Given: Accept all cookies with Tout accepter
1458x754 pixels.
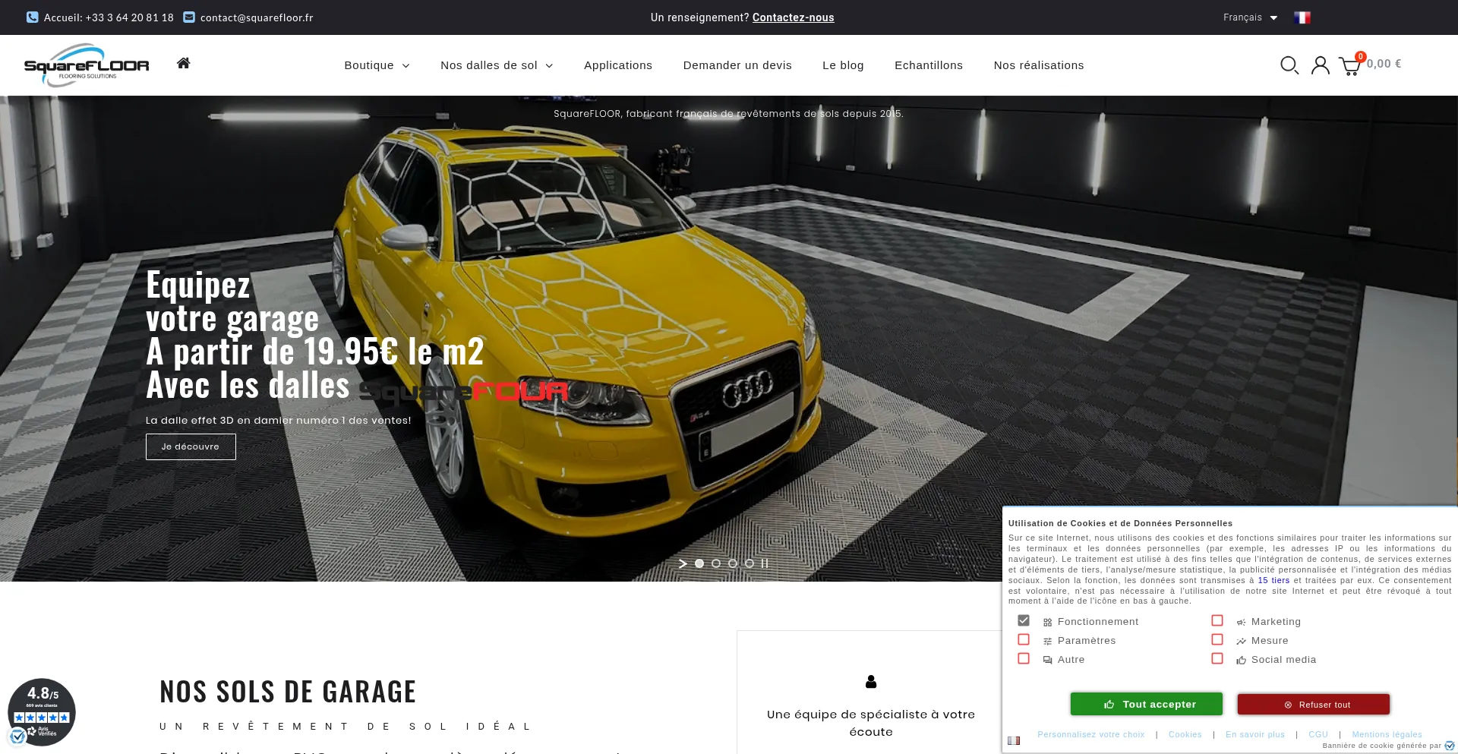Looking at the screenshot, I should (x=1147, y=704).
